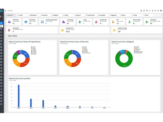This screenshot has height=122, width=163.
Task: Click the company logo in the sidebar
Action: click(x=1, y=11)
